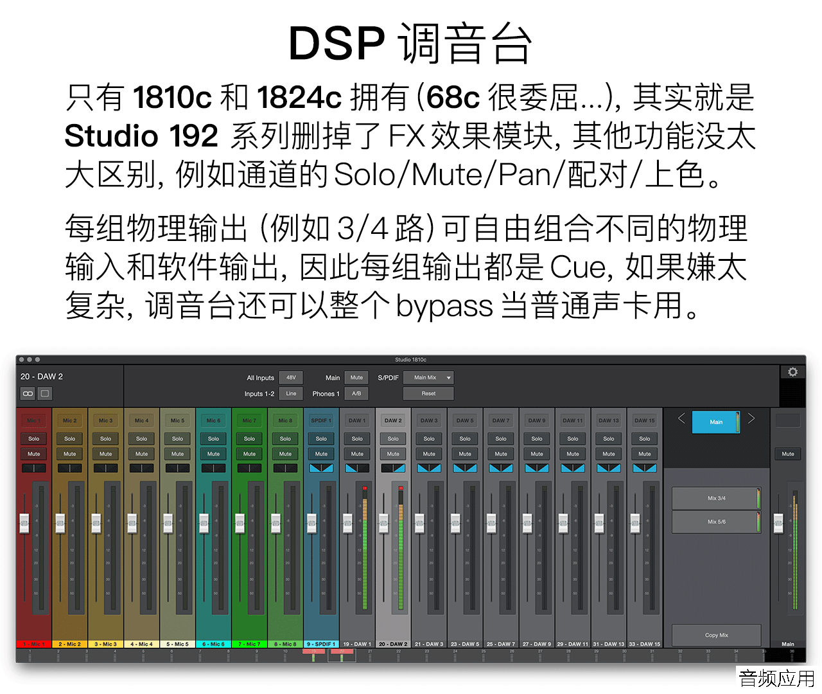Solo the SPDIF 1 channel
822x694 pixels.
(322, 438)
